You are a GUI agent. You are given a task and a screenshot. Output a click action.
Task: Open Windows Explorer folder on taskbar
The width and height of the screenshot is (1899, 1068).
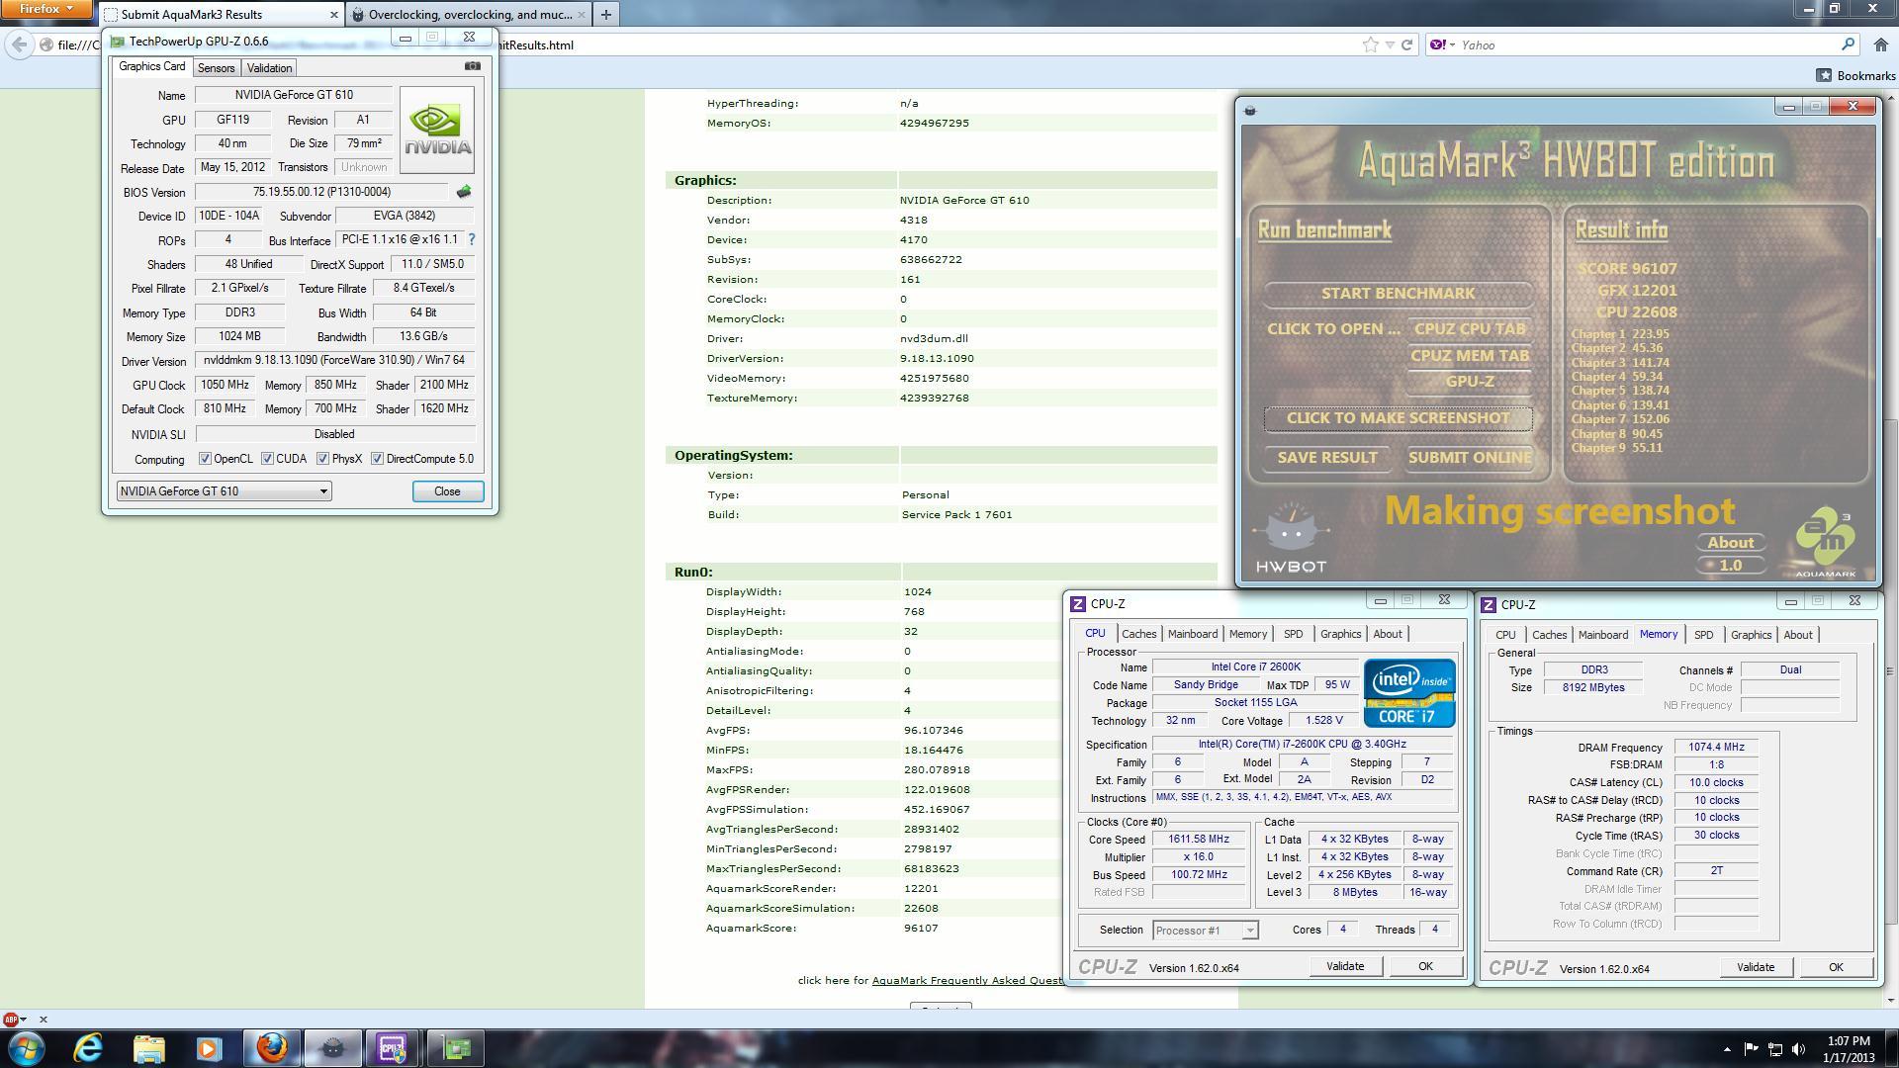point(148,1048)
